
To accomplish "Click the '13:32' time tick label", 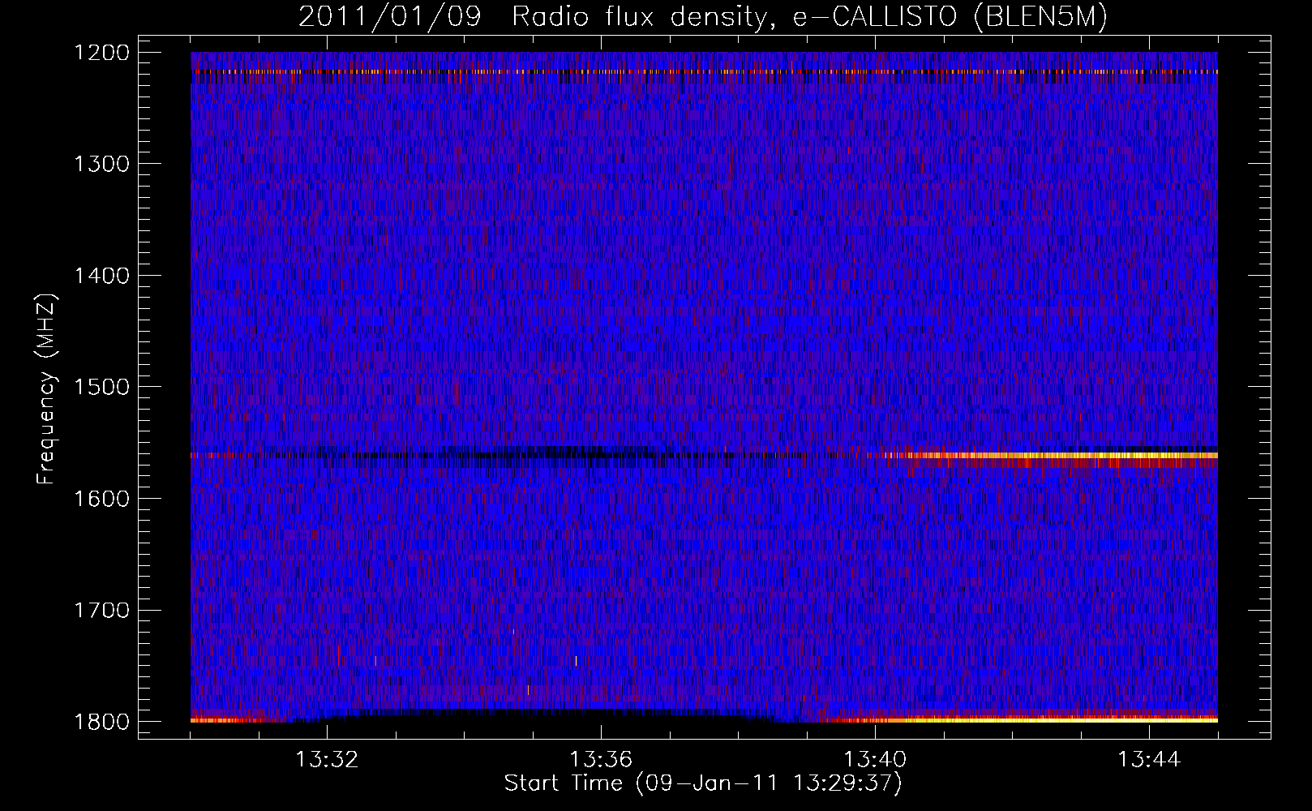I will [x=327, y=760].
